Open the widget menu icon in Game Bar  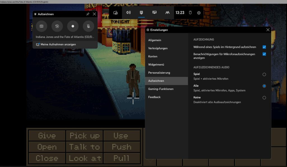click(x=115, y=13)
